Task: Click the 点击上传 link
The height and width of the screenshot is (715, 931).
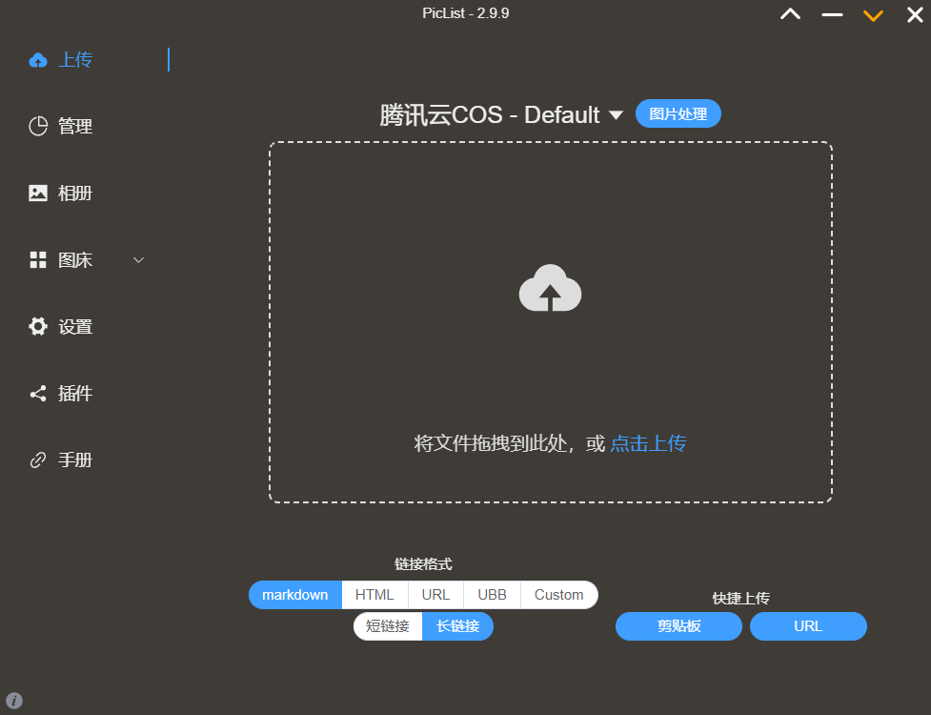Action: (648, 443)
